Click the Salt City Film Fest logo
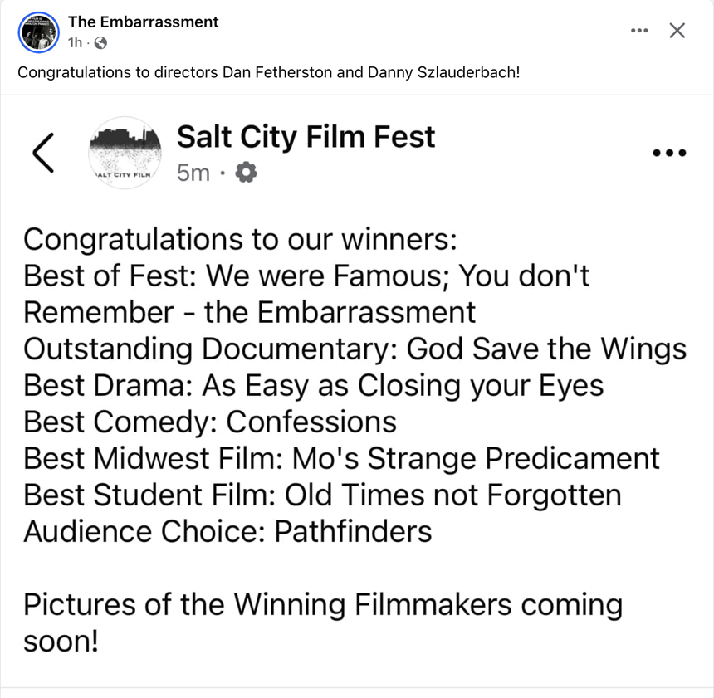This screenshot has height=698, width=714. [124, 152]
